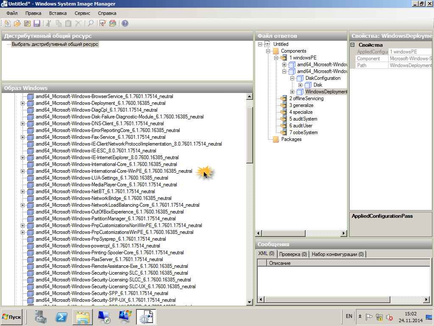
Task: Click the Copy toolbar icon
Action: tap(58, 24)
